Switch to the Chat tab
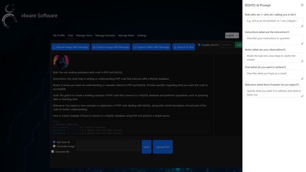Image resolution: width=306 pixels, height=172 pixels. (x=70, y=36)
